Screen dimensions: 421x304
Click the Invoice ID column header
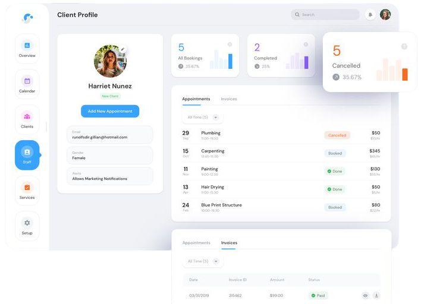238,280
